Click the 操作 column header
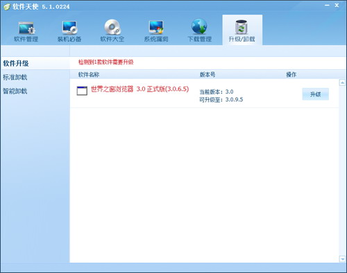 (291, 75)
